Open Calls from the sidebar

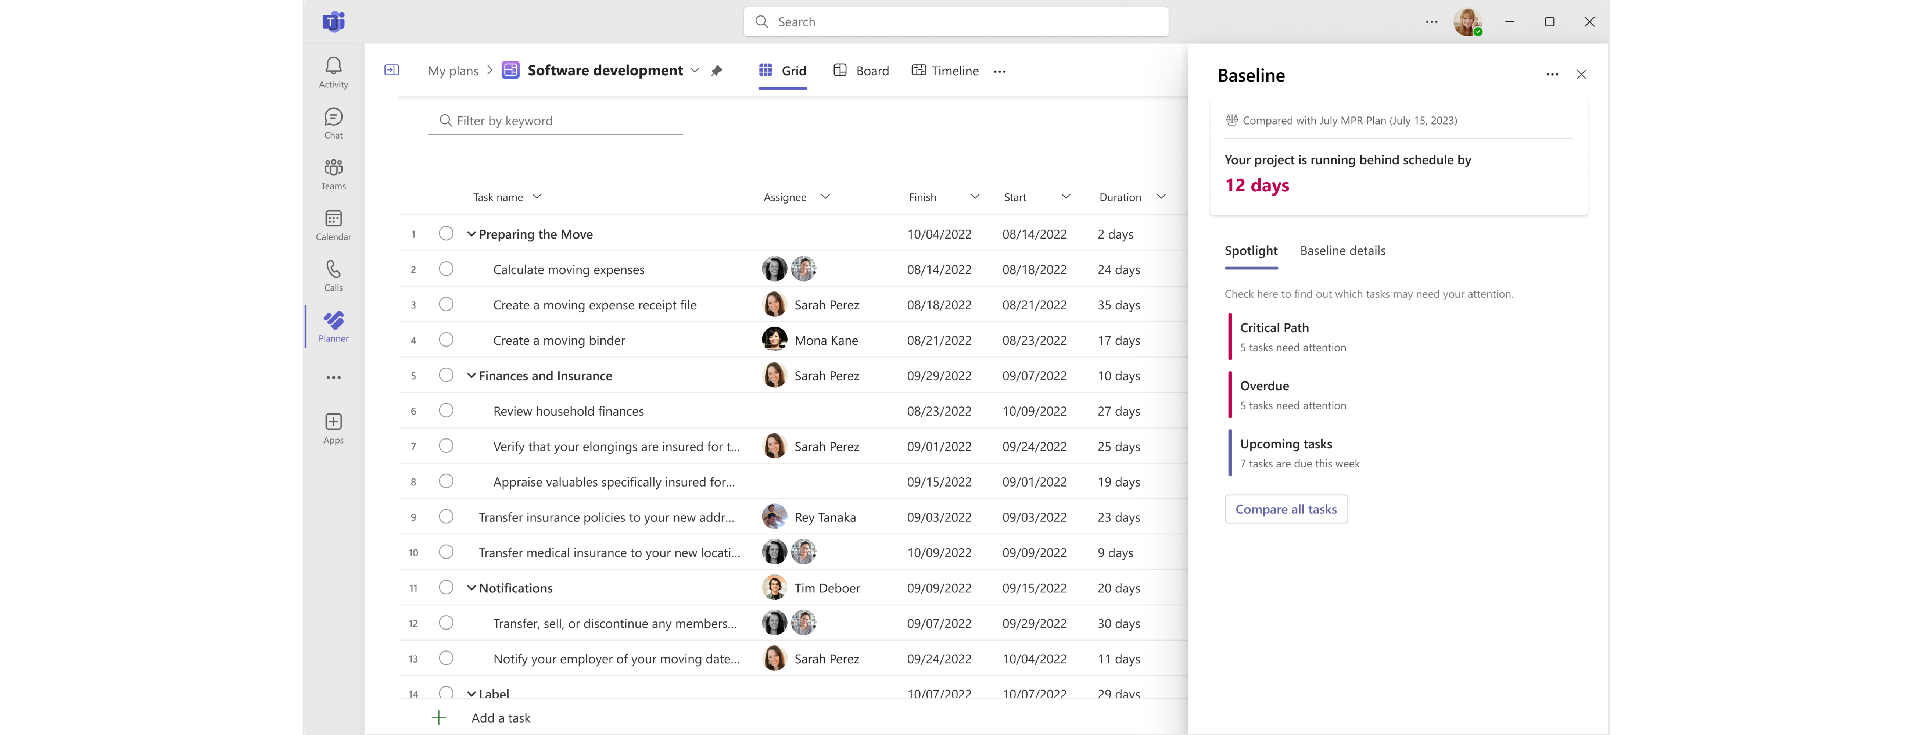click(x=332, y=275)
